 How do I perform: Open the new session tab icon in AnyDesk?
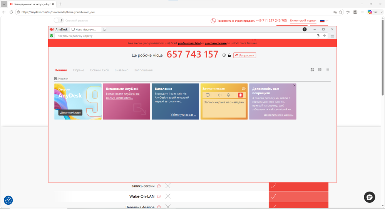[x=105, y=29]
